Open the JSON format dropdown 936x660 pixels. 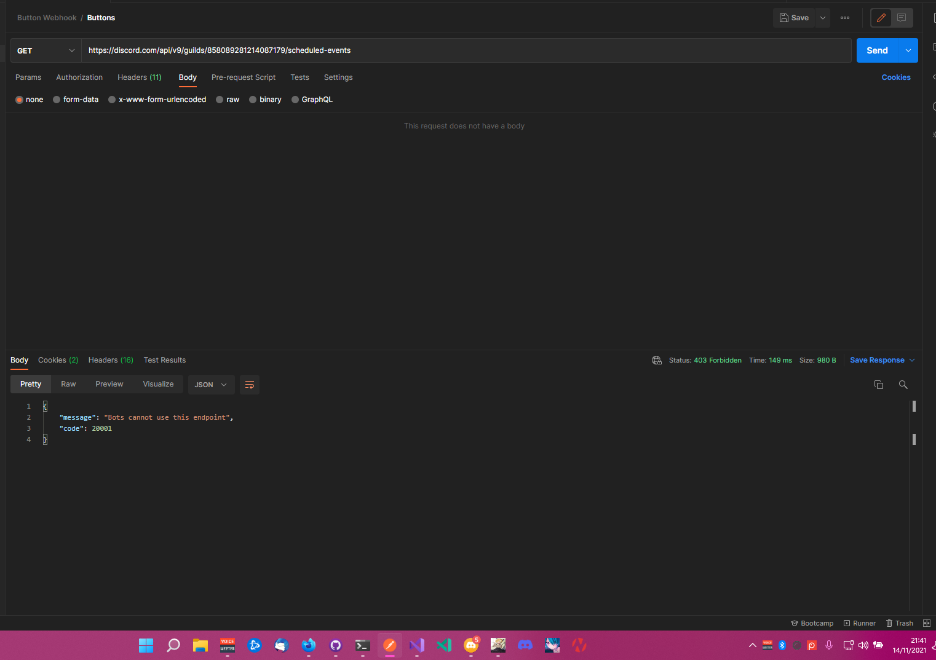click(211, 385)
